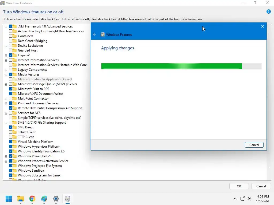
Task: Select the Services for NFS row
Action: pyautogui.click(x=29, y=113)
